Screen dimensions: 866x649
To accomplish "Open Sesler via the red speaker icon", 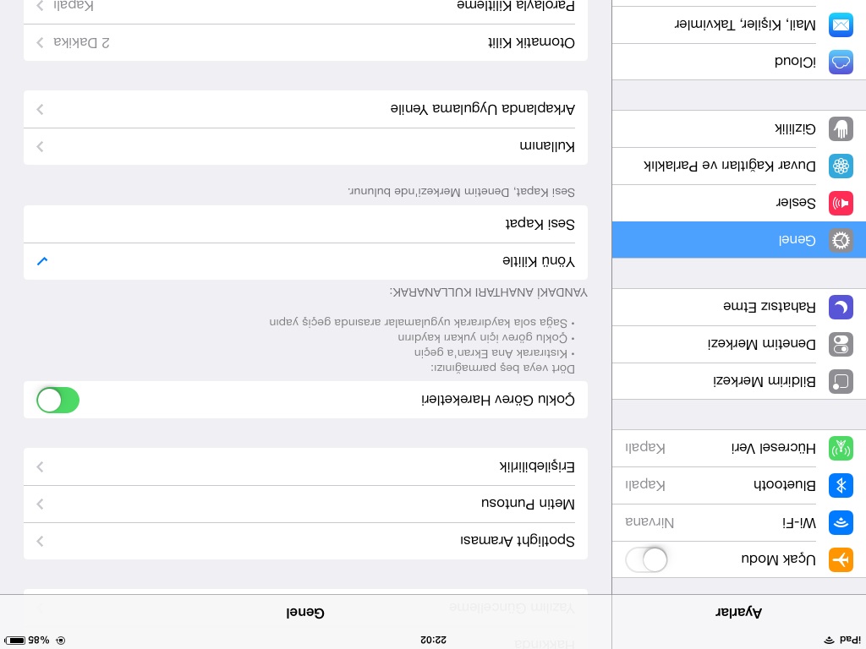I will pyautogui.click(x=841, y=203).
